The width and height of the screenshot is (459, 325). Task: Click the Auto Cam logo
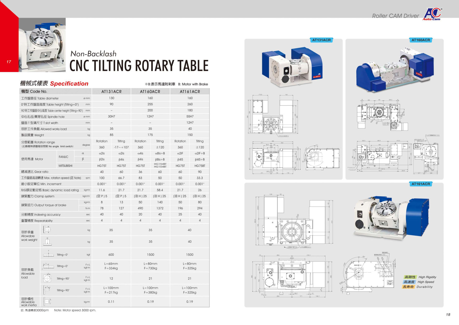pos(432,14)
